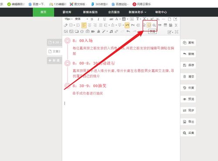Click the 导出 button
The width and height of the screenshot is (218, 161).
188,121
